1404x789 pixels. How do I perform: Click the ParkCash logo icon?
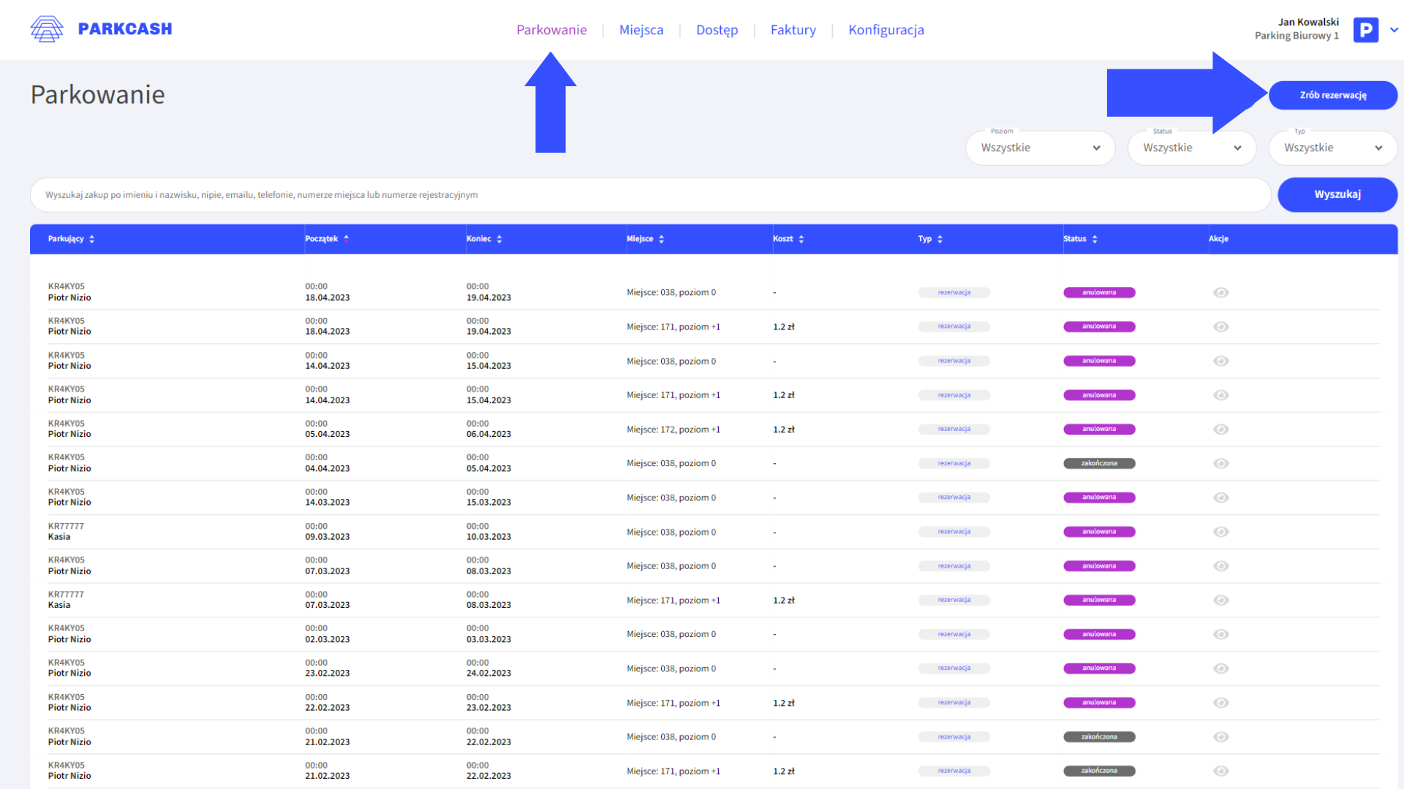47,29
